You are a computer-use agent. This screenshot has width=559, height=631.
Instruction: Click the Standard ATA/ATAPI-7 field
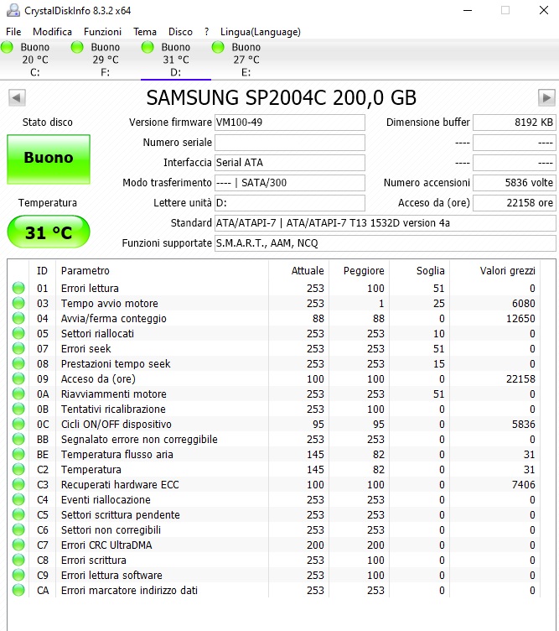(x=386, y=223)
